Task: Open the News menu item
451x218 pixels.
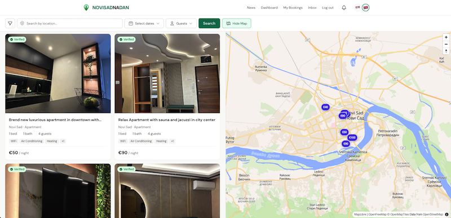Action: 251,8
